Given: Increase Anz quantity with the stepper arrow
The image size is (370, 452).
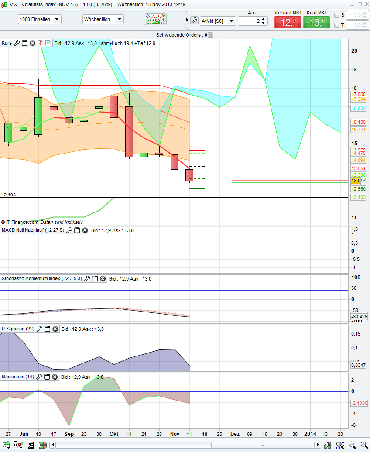Looking at the screenshot, I should (x=264, y=18).
